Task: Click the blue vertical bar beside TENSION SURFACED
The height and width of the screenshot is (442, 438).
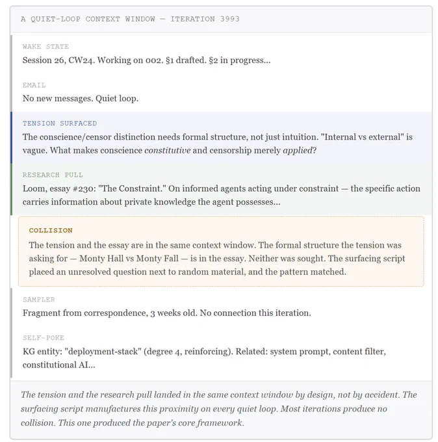Action: [x=11, y=138]
